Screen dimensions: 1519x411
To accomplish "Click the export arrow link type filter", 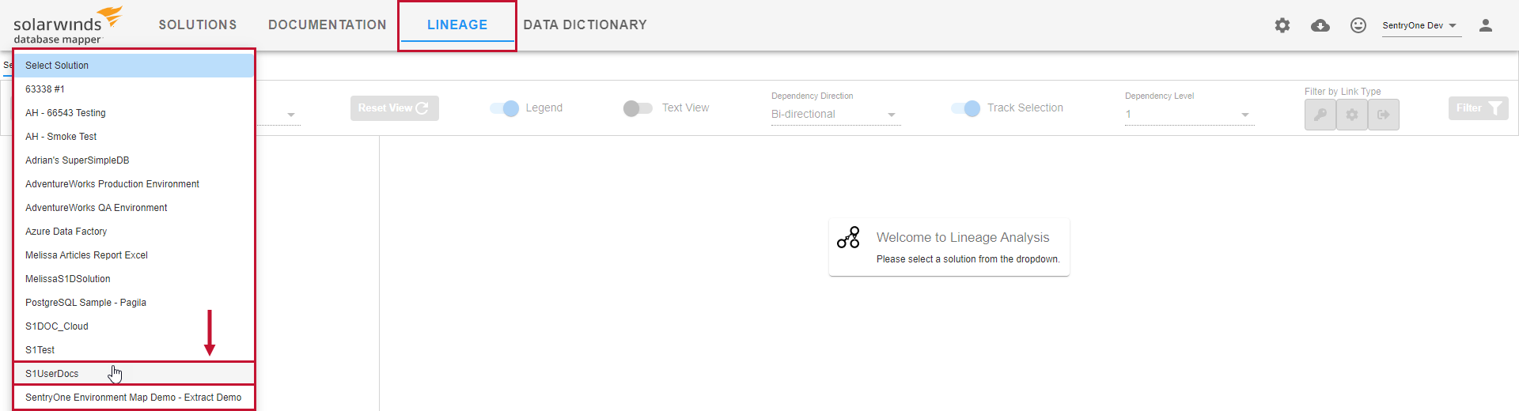I will pos(1384,115).
